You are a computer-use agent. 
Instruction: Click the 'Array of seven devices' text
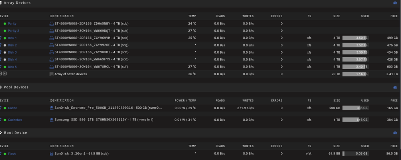71,74
